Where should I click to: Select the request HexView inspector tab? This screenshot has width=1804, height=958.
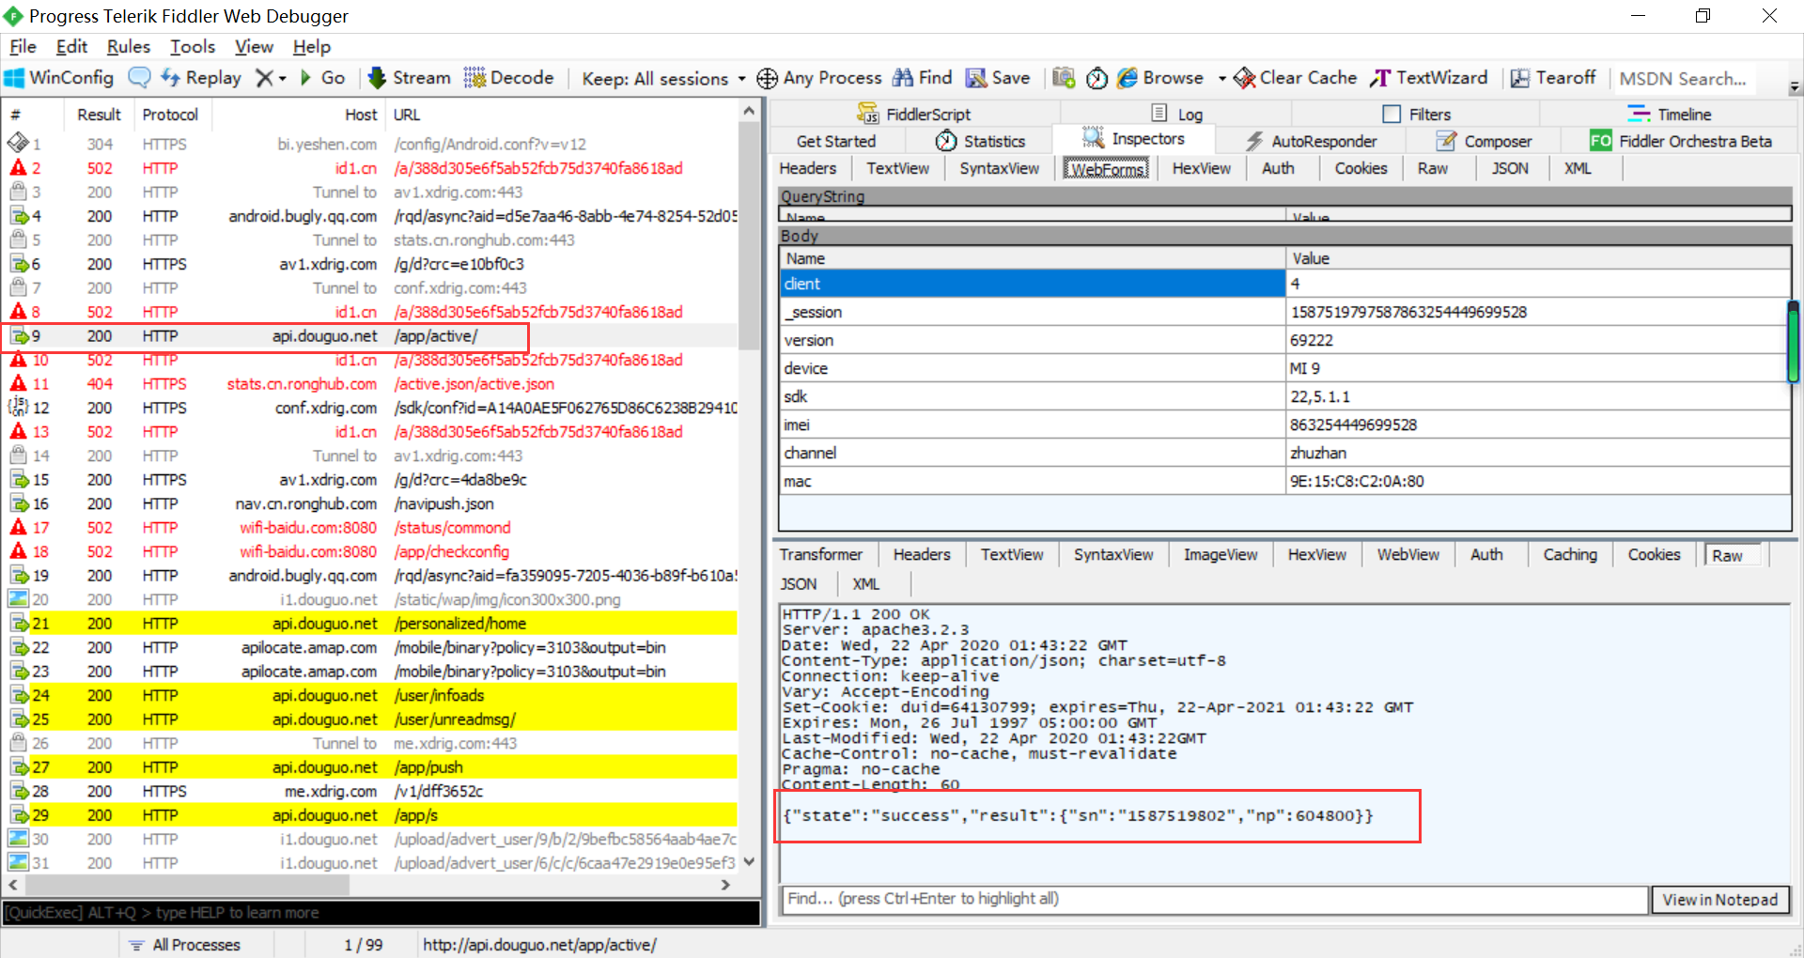click(1201, 168)
